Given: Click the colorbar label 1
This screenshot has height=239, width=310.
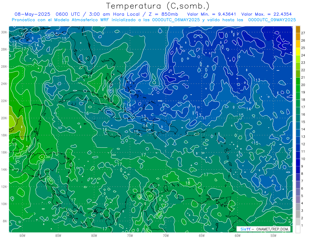Looking at the screenshot, I should point(302,225).
